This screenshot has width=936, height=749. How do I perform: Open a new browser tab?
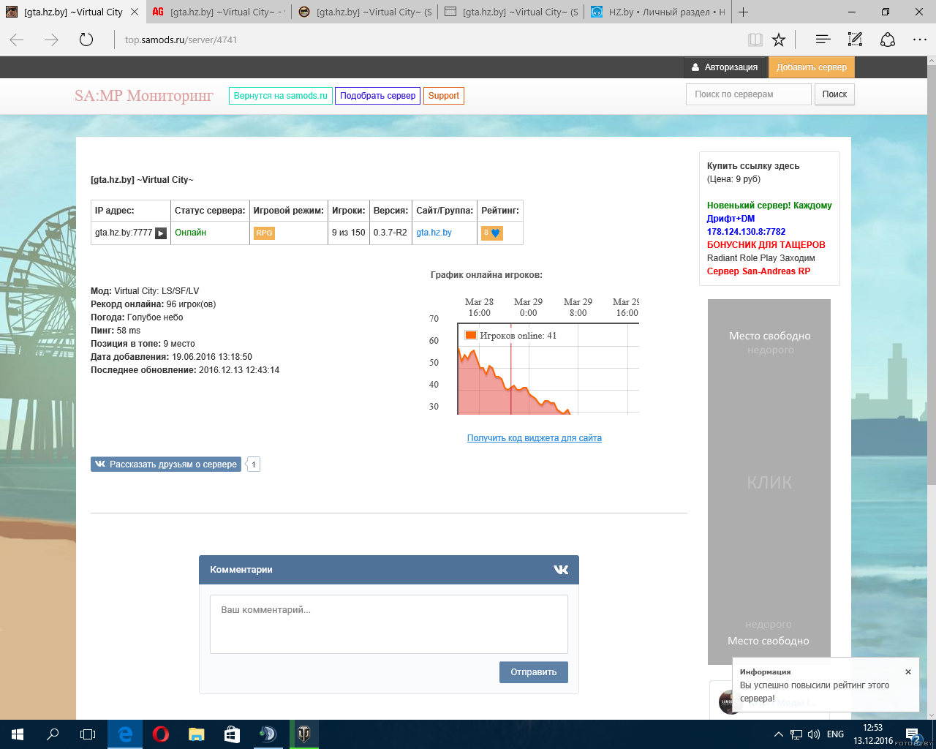pos(744,12)
